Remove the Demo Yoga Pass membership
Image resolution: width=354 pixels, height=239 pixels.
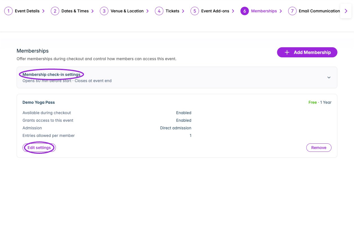coord(319,148)
